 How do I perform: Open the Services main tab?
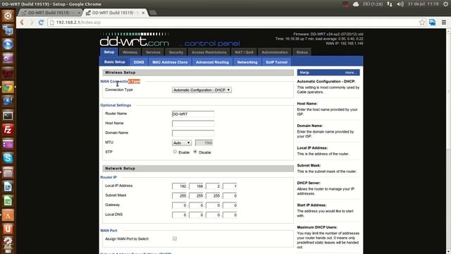coord(153,52)
